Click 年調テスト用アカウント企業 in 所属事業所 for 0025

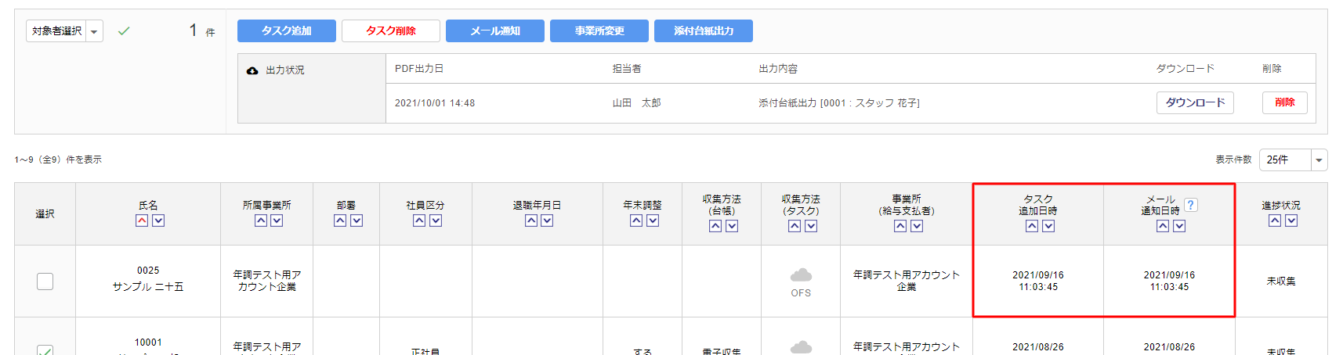click(267, 281)
